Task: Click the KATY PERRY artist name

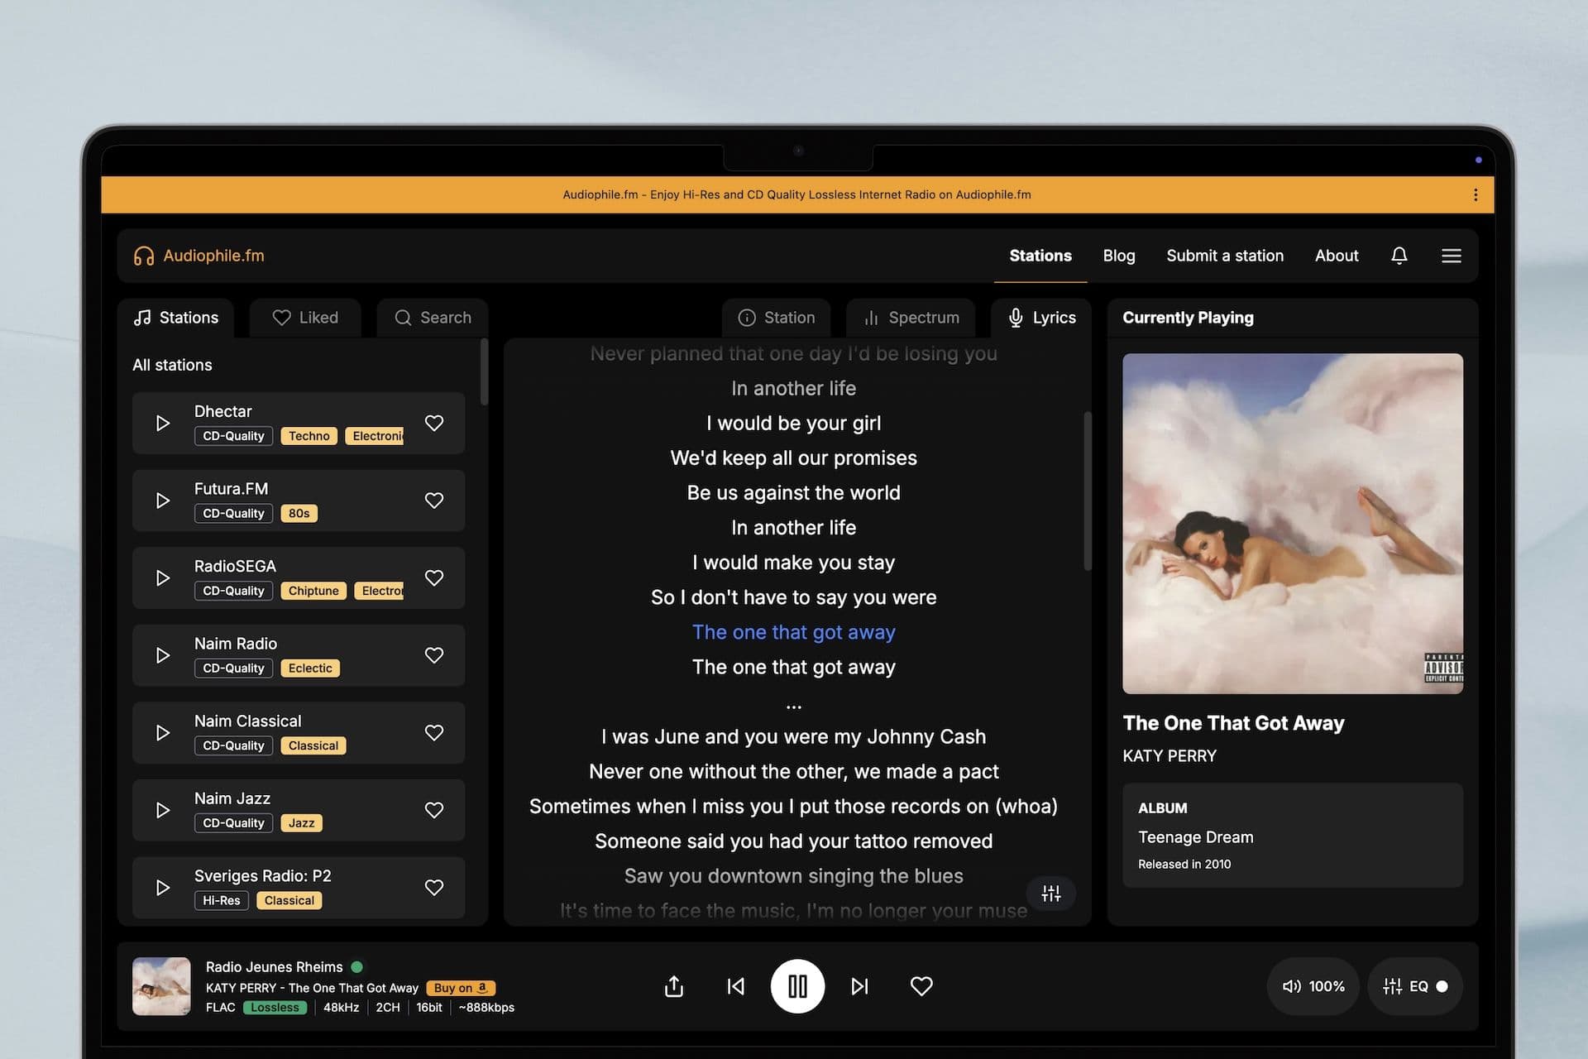Action: (x=1169, y=756)
